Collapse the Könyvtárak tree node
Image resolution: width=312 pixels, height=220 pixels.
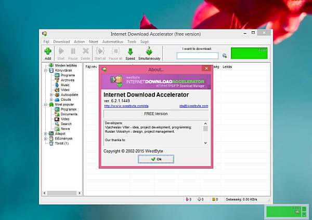(46, 70)
